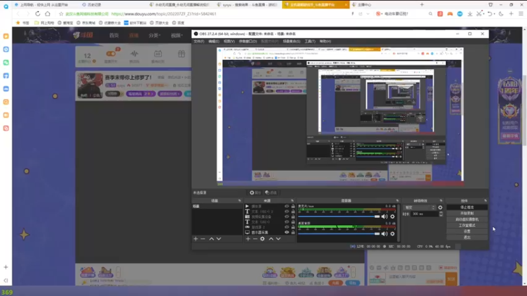
Task: Toggle visibility of media source
Action: [287, 206]
